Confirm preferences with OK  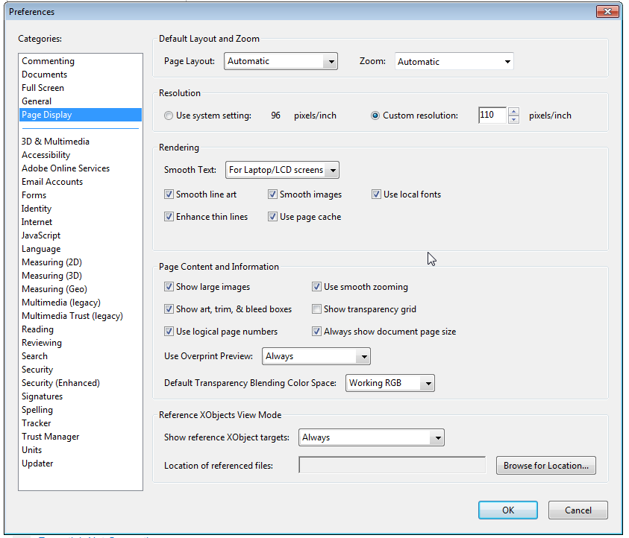click(508, 510)
